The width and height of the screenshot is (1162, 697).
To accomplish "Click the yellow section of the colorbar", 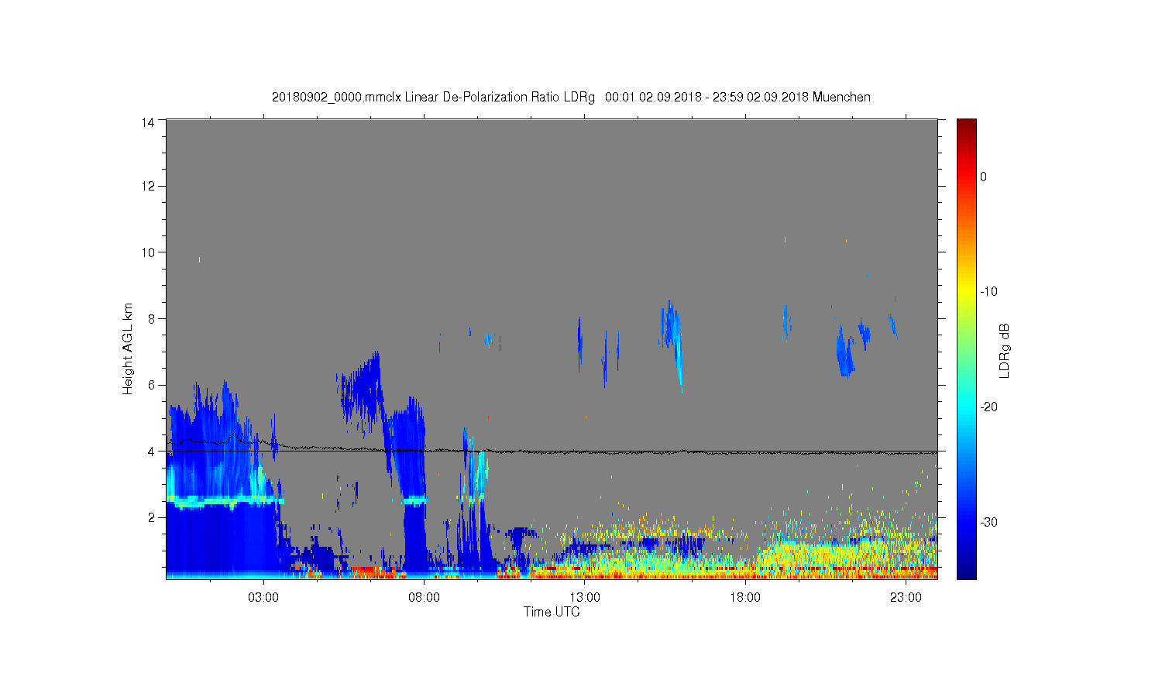I will (967, 292).
